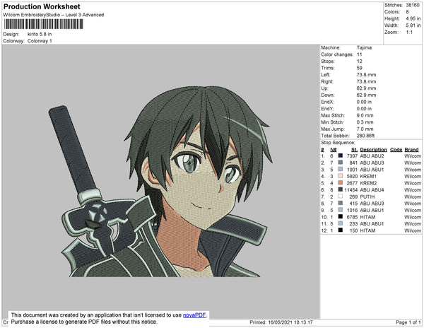This screenshot has height=328, width=424.
Task: Click the design name kirito 5.8 in
Action: pyautogui.click(x=40, y=34)
